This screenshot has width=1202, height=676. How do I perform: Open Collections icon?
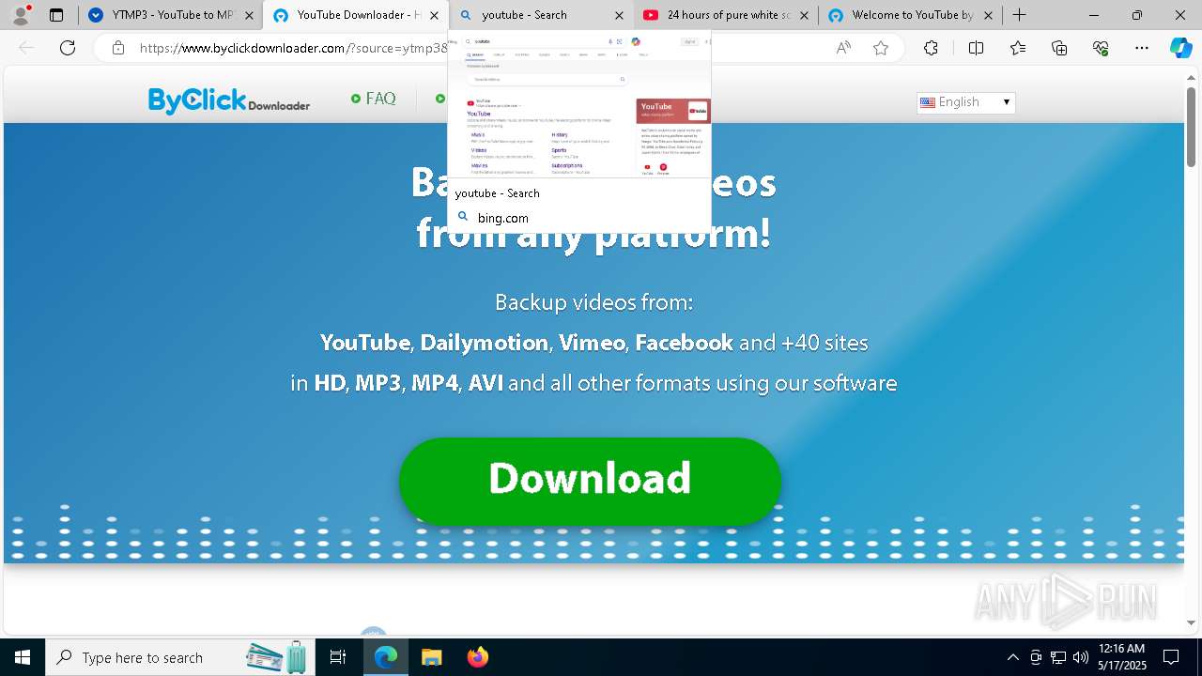coord(1059,48)
